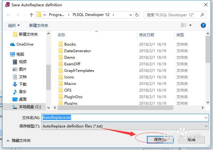Screen dimensions: 213x150
Task: Select the PlugInDoc folder icon
Action: tap(61, 97)
